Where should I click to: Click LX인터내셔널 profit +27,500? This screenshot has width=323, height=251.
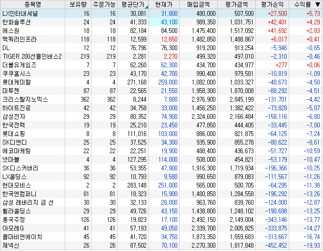[x=277, y=14]
